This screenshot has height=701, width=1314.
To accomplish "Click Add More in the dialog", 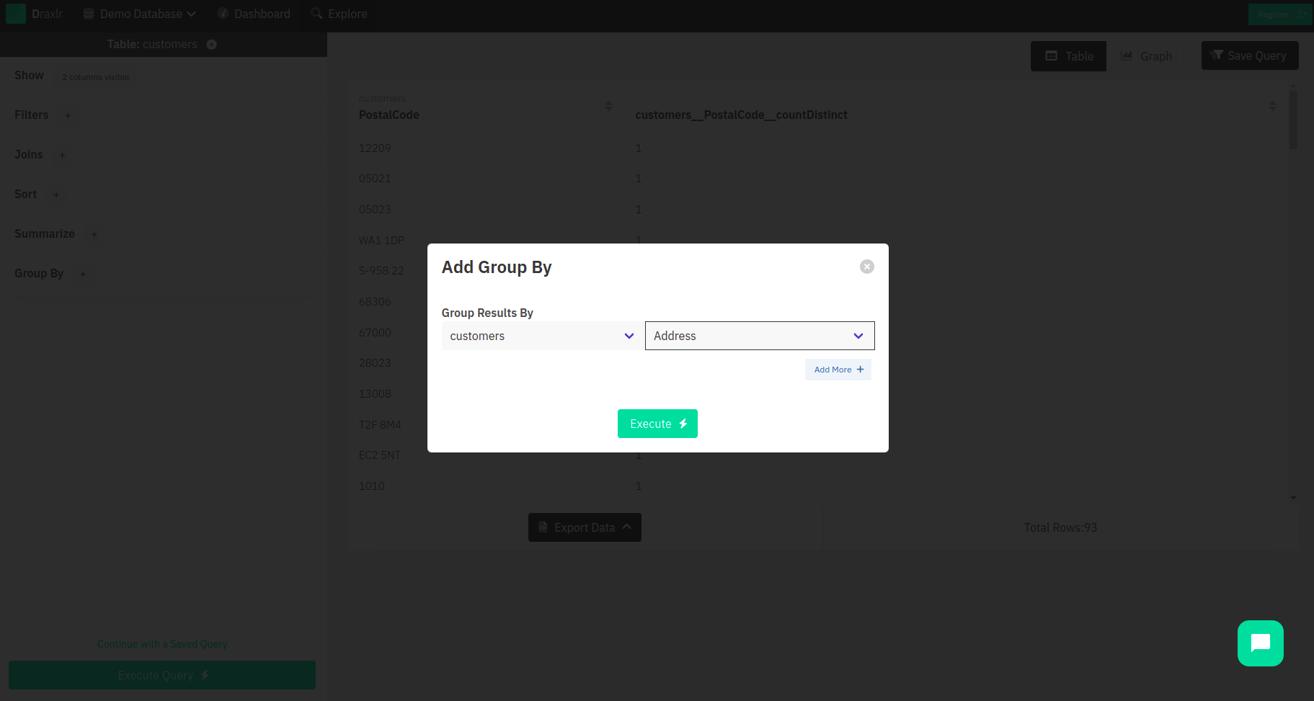I will click(x=838, y=370).
